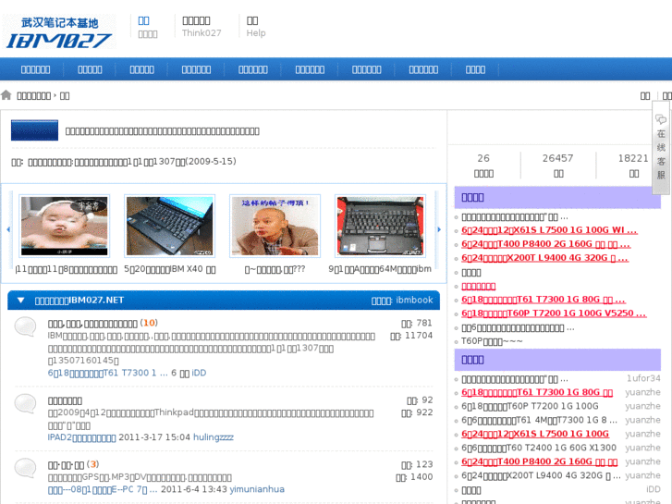
Task: Open the T60P~~~ post link
Action: (492, 341)
